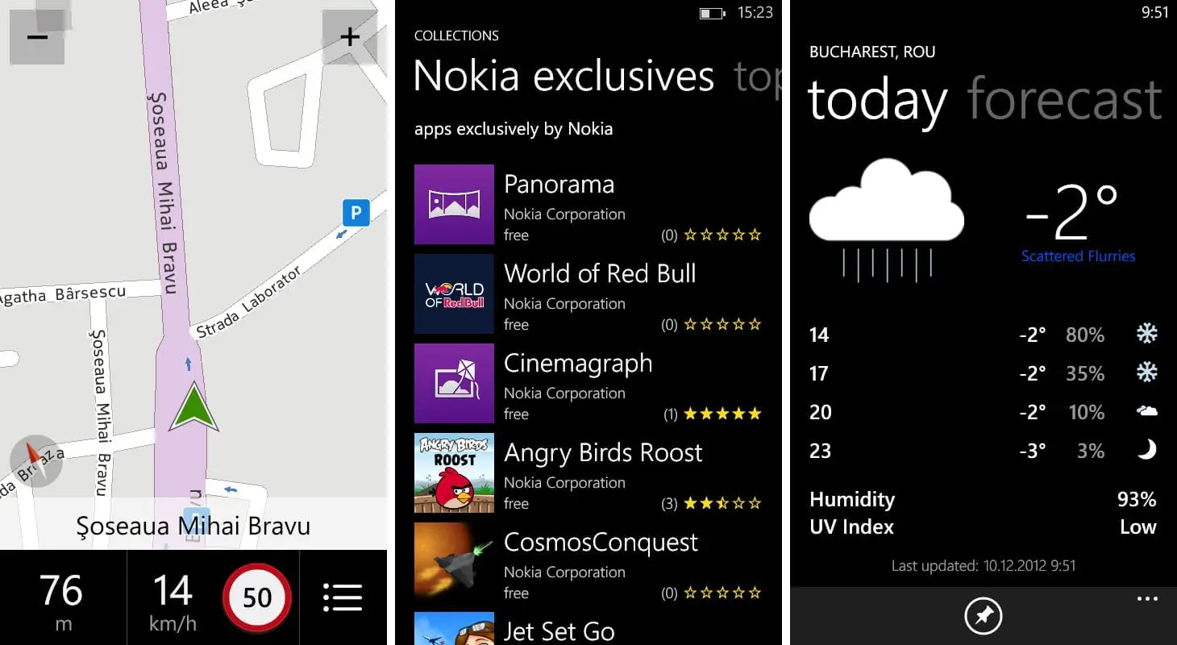
Task: Open the Panorama app icon
Action: click(x=454, y=205)
